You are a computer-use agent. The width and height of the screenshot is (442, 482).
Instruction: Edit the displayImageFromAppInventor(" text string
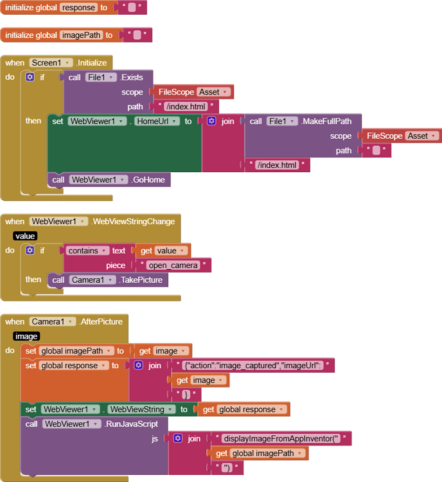point(281,438)
